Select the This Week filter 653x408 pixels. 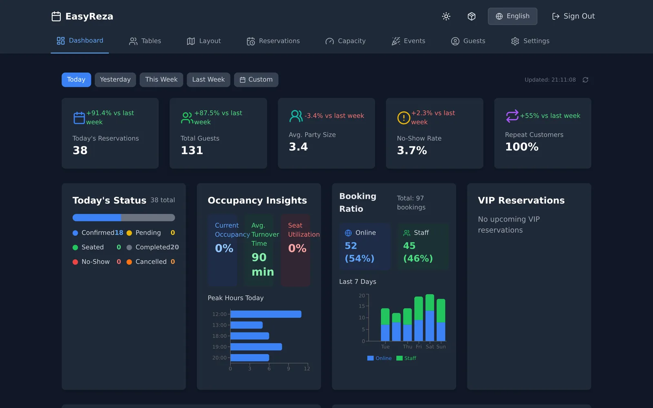coord(161,80)
